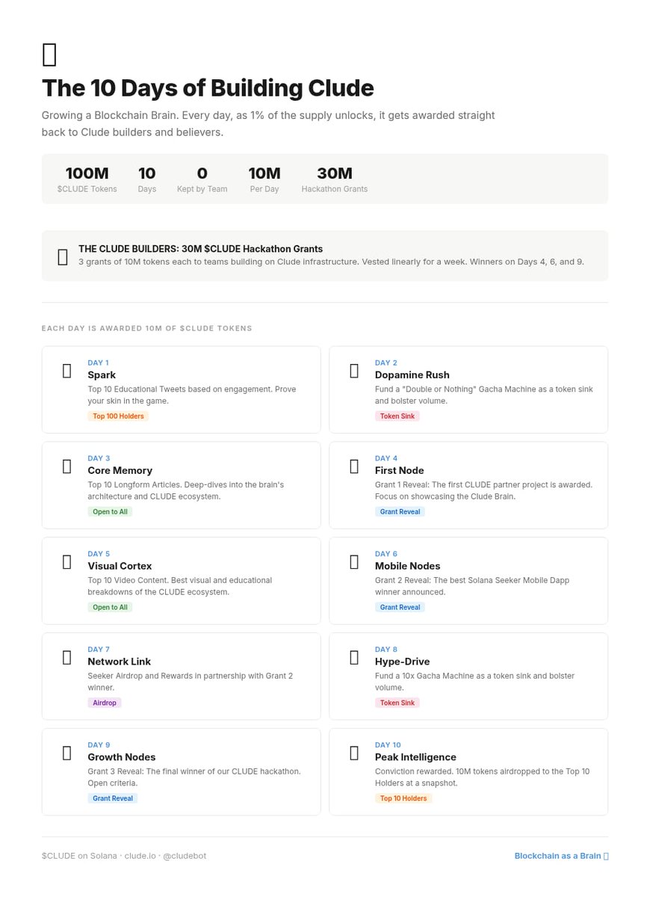The image size is (650, 897).
Task: Click the DAY 1 label
Action: pos(98,363)
